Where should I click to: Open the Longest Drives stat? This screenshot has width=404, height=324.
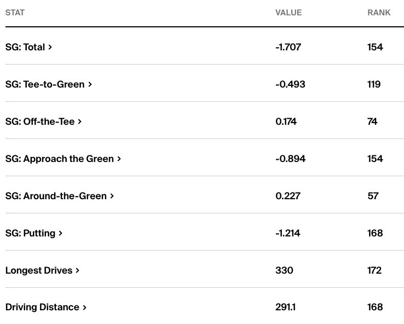point(39,270)
